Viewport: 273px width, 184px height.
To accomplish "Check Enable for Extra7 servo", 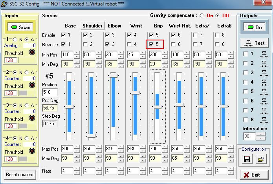I will click(x=195, y=35).
